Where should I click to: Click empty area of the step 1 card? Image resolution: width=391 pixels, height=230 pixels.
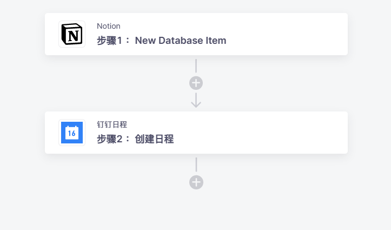[x=287, y=34]
